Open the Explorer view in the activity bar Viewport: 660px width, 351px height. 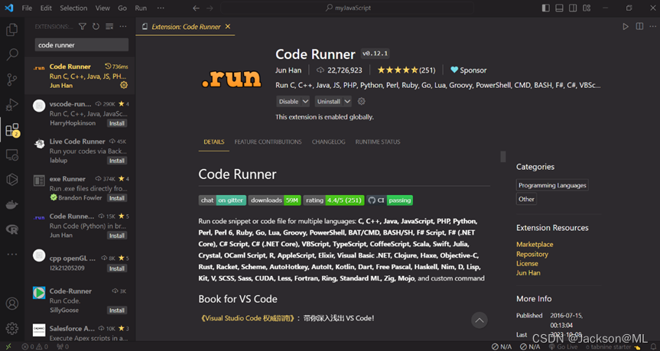pyautogui.click(x=11, y=30)
